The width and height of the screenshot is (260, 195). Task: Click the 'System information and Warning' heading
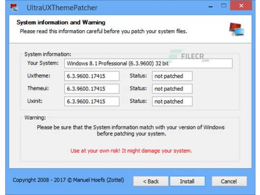pyautogui.click(x=61, y=22)
